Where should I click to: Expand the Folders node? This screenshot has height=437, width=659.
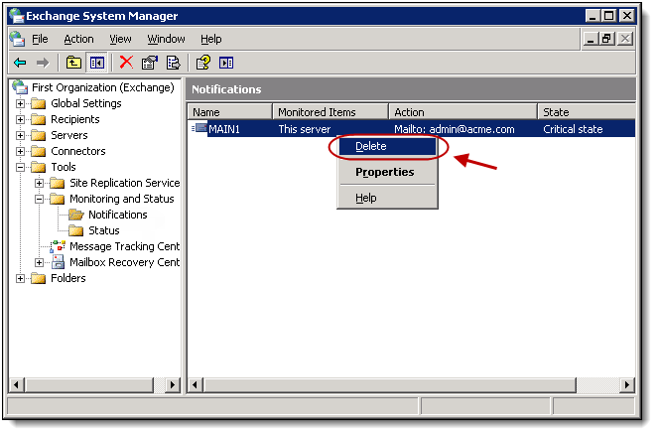[x=20, y=278]
